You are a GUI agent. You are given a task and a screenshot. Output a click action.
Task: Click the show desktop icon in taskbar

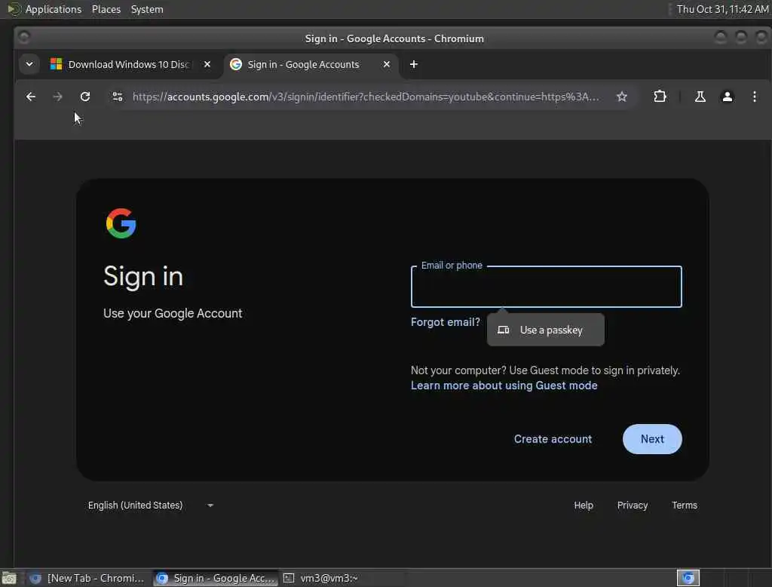pyautogui.click(x=9, y=578)
